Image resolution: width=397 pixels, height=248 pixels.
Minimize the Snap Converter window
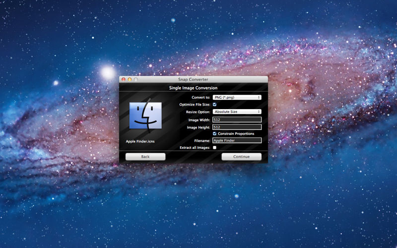click(130, 79)
